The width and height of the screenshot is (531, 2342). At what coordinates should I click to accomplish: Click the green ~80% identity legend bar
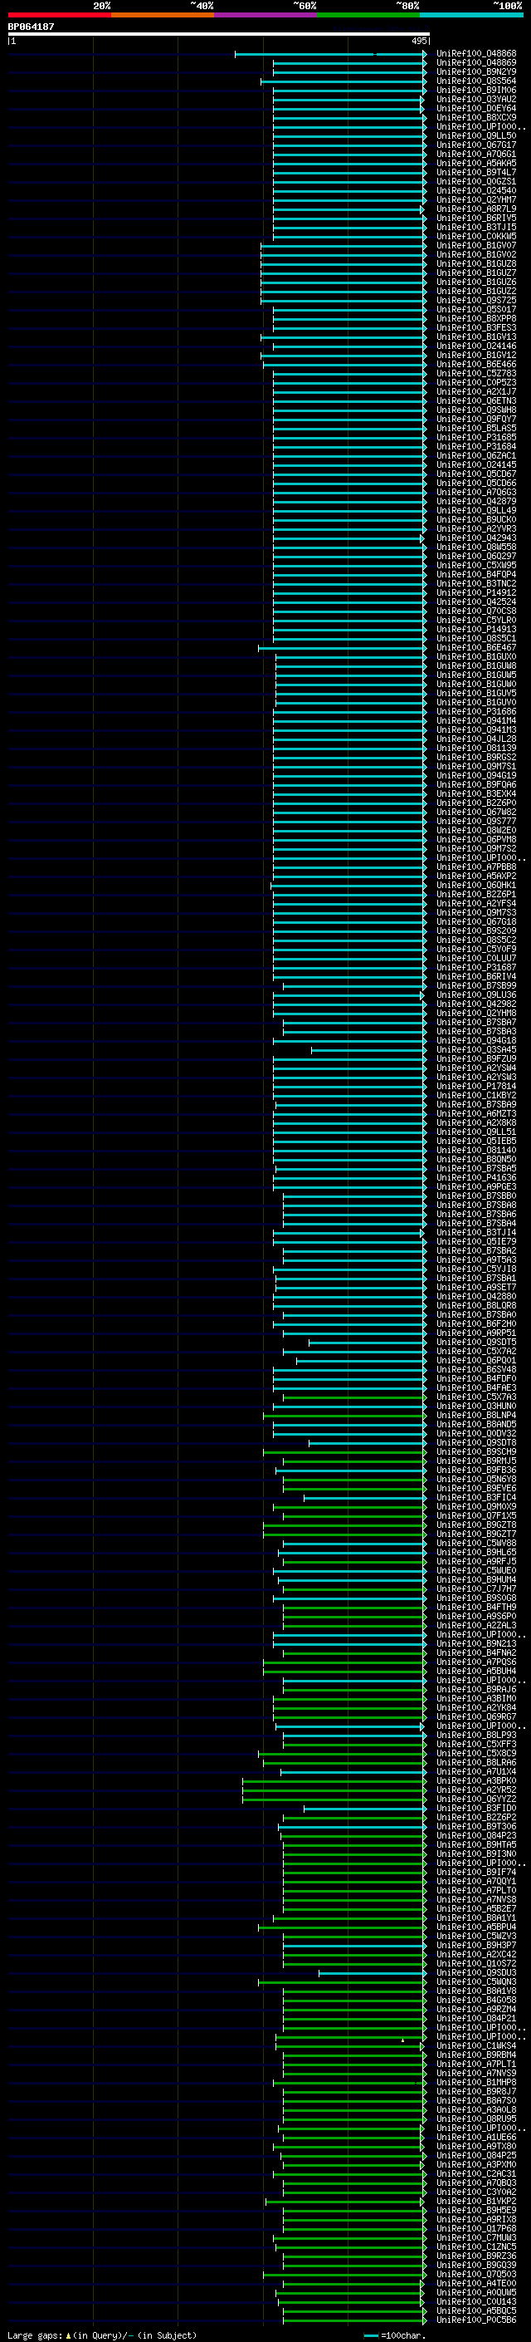[x=368, y=15]
